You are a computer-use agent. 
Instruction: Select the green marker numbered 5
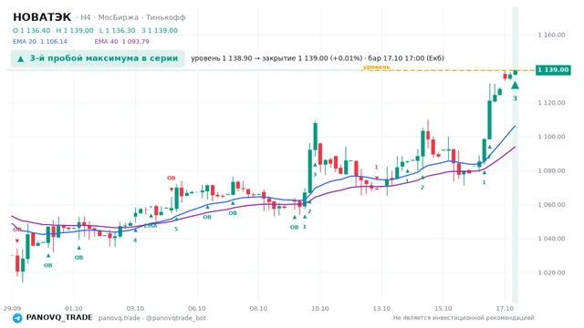click(176, 229)
